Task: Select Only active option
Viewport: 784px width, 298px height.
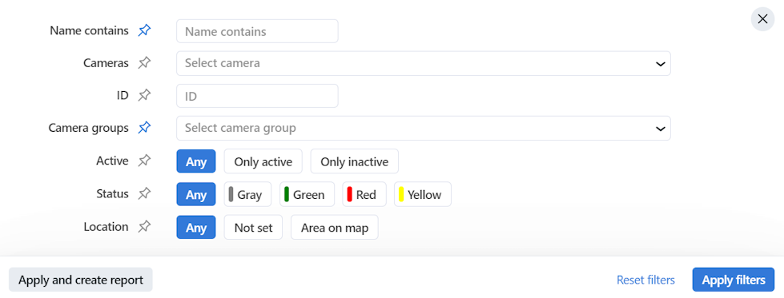Action: tap(263, 161)
